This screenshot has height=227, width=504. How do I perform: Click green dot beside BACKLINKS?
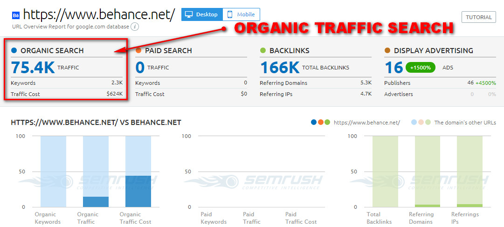[x=263, y=50]
